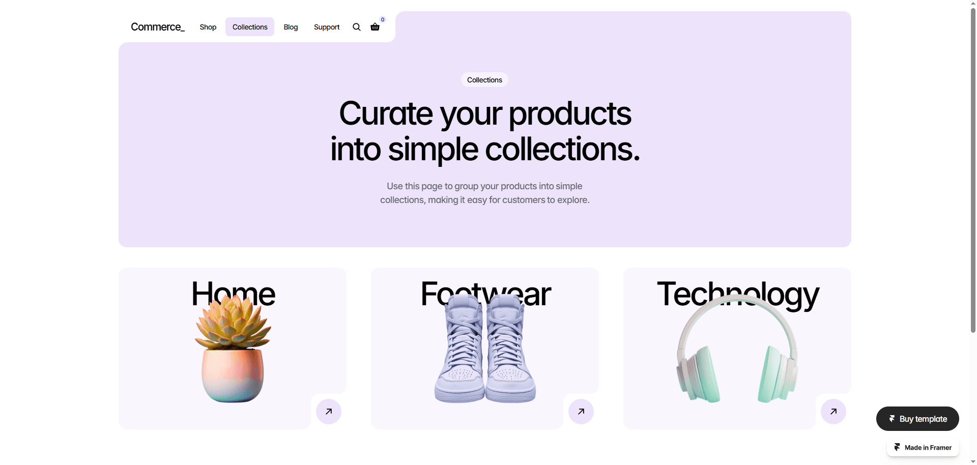Image resolution: width=977 pixels, height=465 pixels.
Task: Click the scrollbar down arrow
Action: pyautogui.click(x=973, y=461)
